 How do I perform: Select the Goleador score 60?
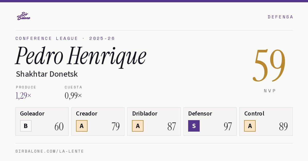click(x=59, y=126)
